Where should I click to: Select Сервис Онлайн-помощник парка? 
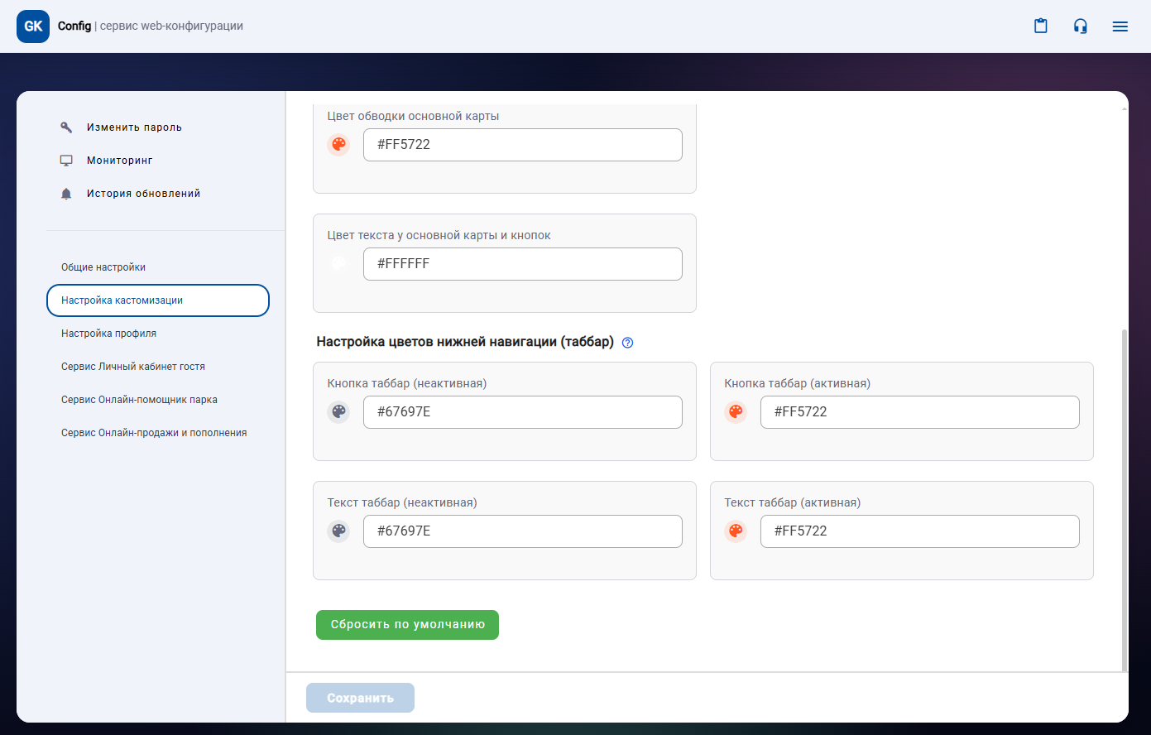[139, 400]
